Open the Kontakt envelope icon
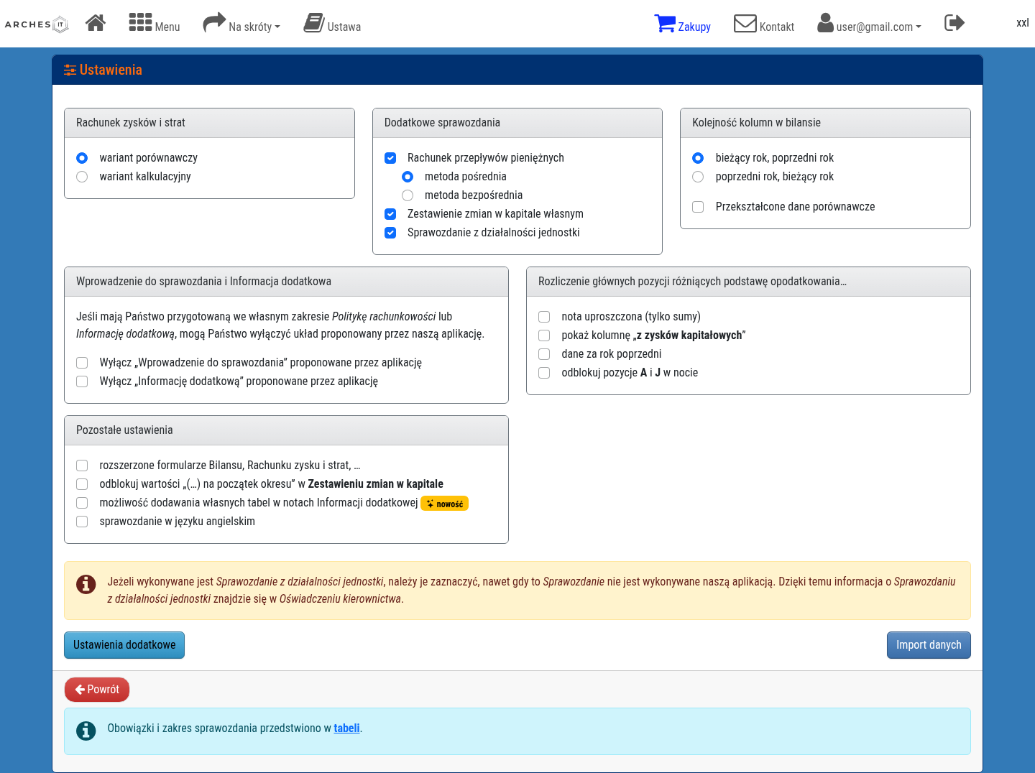The width and height of the screenshot is (1035, 773). 745,24
